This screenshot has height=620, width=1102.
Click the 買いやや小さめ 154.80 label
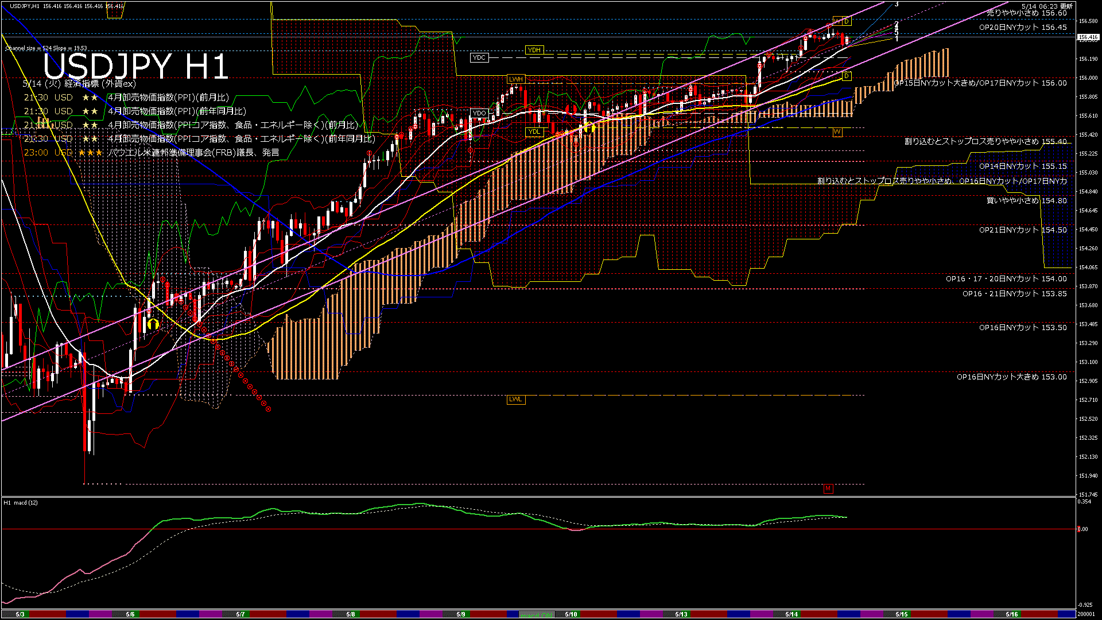1026,200
